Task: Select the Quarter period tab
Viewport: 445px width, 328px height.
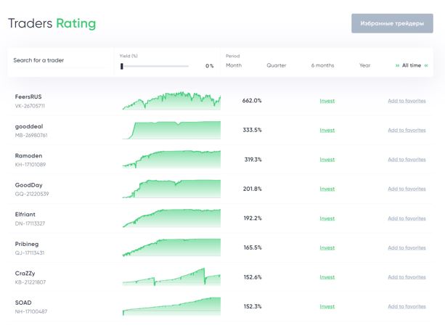Action: click(276, 65)
